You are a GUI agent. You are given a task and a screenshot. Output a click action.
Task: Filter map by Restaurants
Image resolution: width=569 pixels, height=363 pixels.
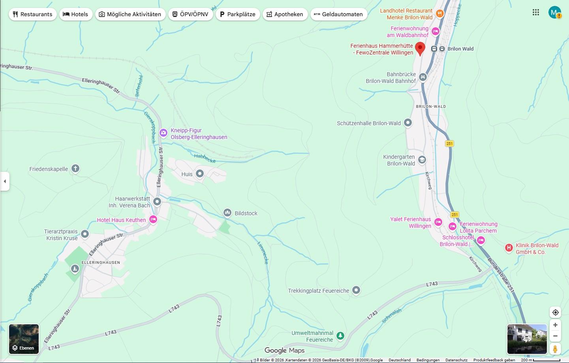(x=32, y=14)
